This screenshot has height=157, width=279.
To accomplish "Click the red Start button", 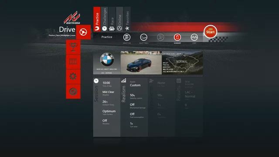I will coord(210,32).
